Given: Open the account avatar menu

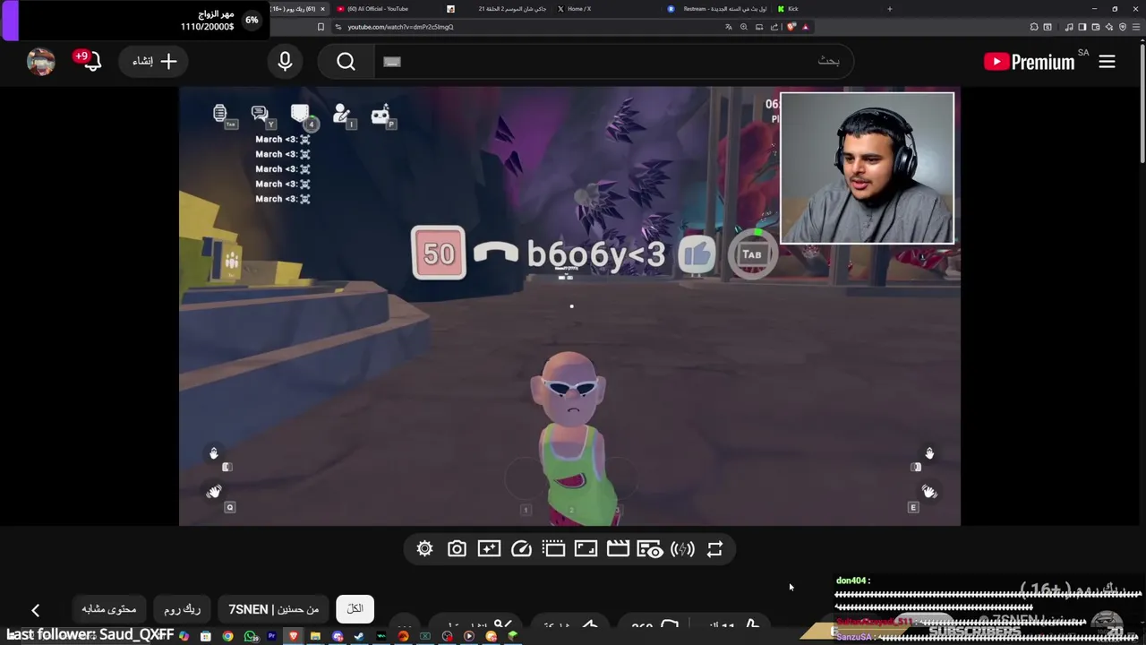Looking at the screenshot, I should [x=41, y=61].
